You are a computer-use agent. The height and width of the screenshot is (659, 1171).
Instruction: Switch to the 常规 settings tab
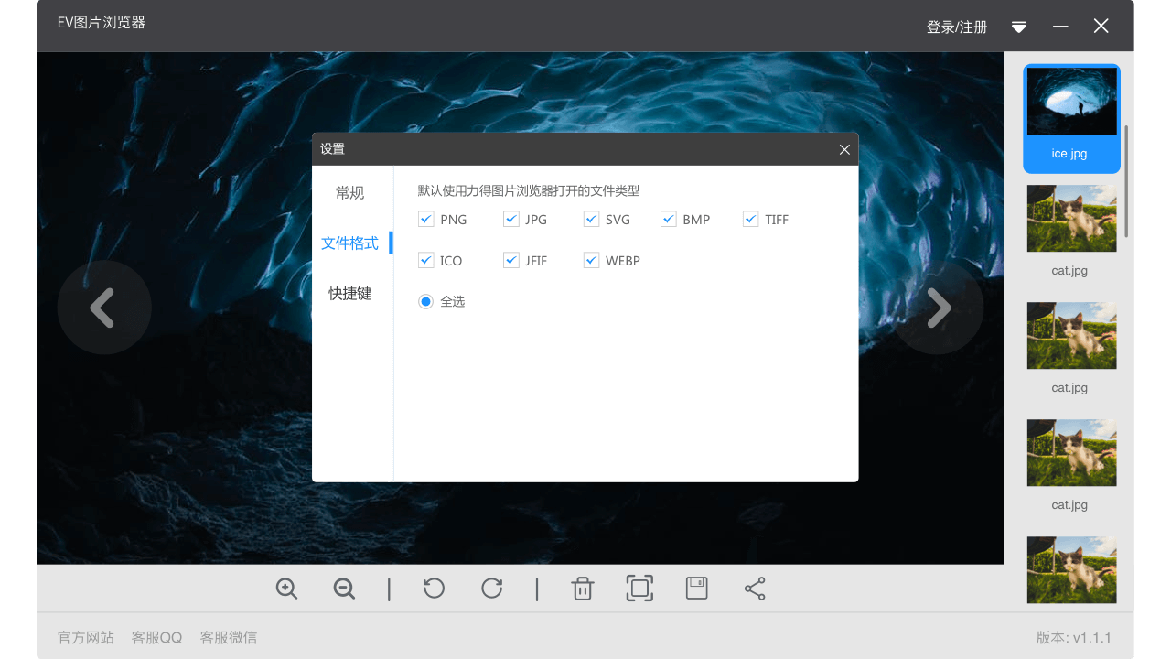[349, 193]
